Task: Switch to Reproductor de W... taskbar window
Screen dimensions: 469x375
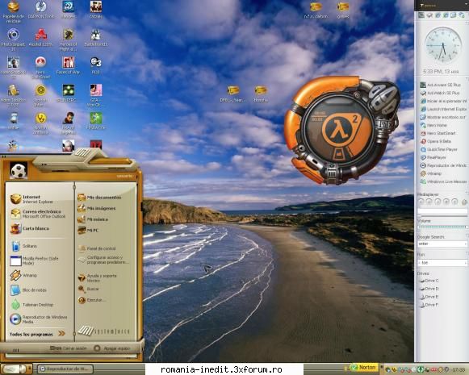Action: coord(66,369)
